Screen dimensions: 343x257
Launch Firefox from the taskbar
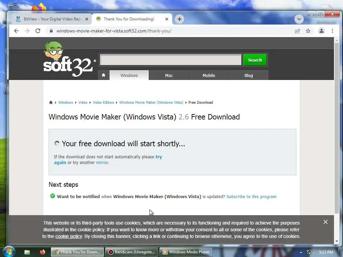[x=43, y=252]
